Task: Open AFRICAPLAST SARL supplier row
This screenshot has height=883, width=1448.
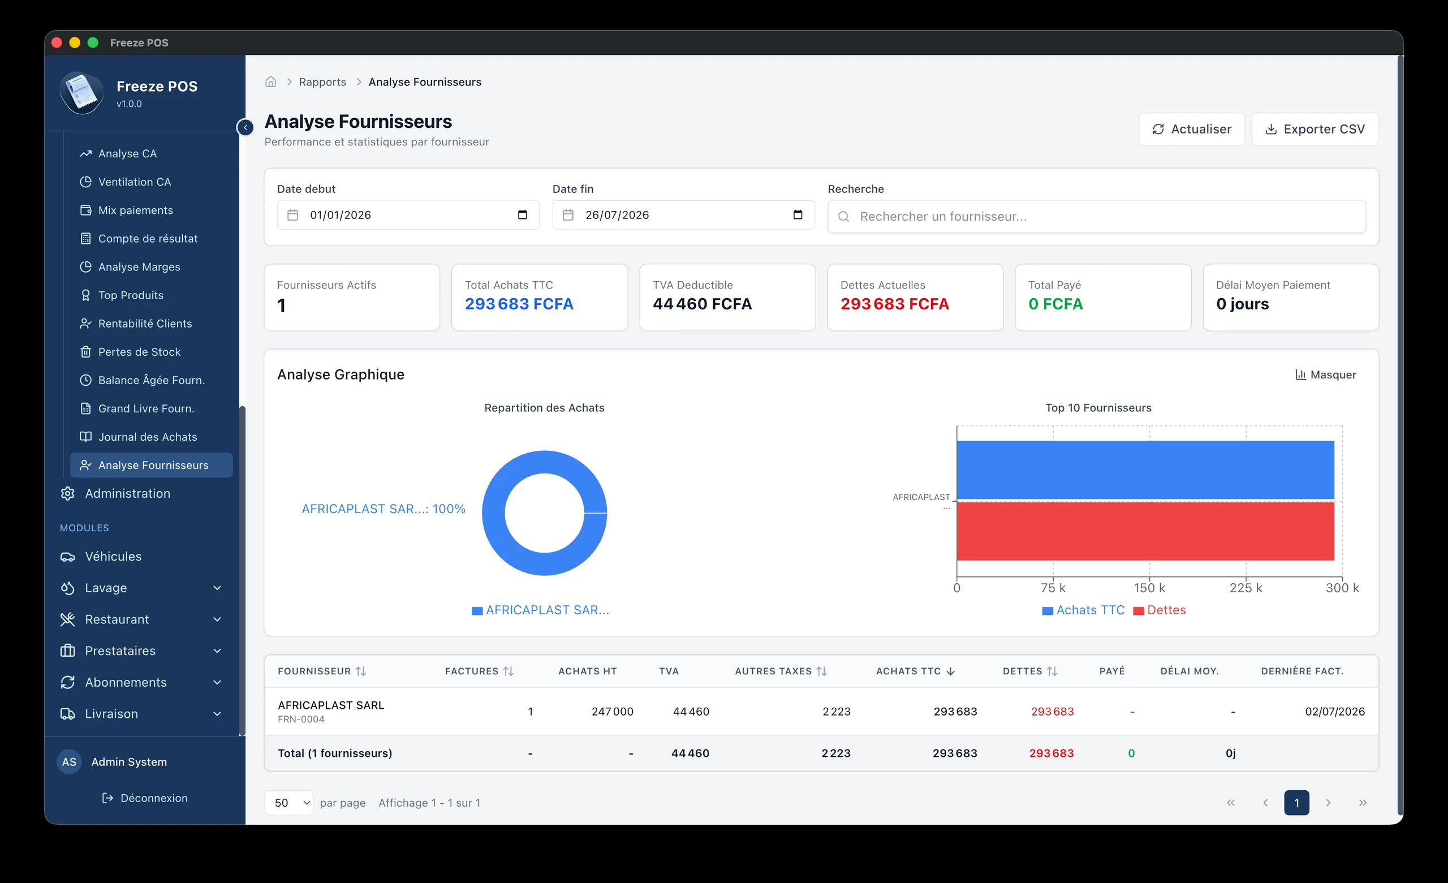Action: 821,712
